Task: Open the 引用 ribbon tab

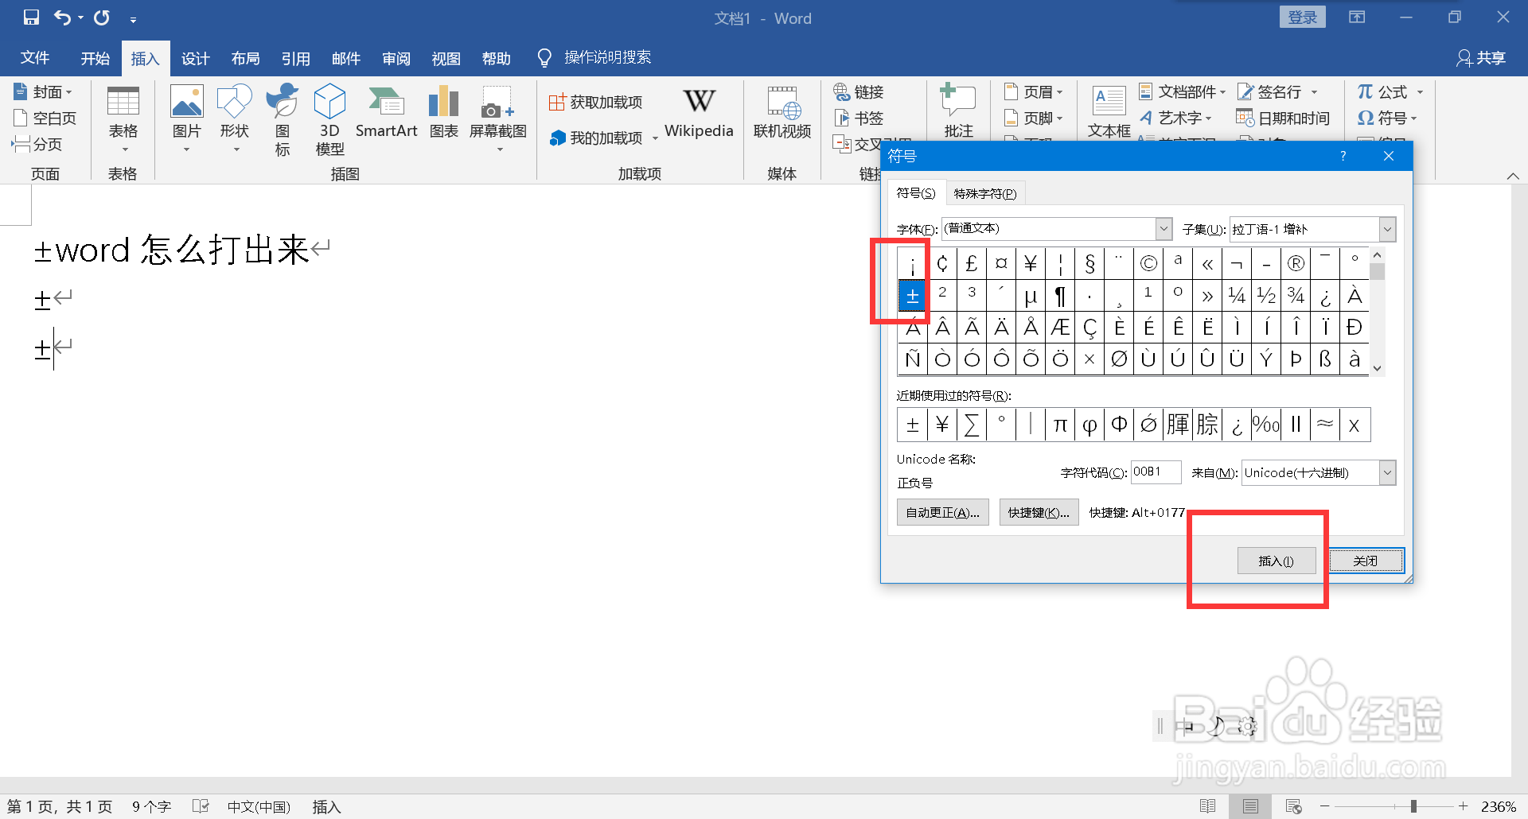Action: [x=295, y=57]
